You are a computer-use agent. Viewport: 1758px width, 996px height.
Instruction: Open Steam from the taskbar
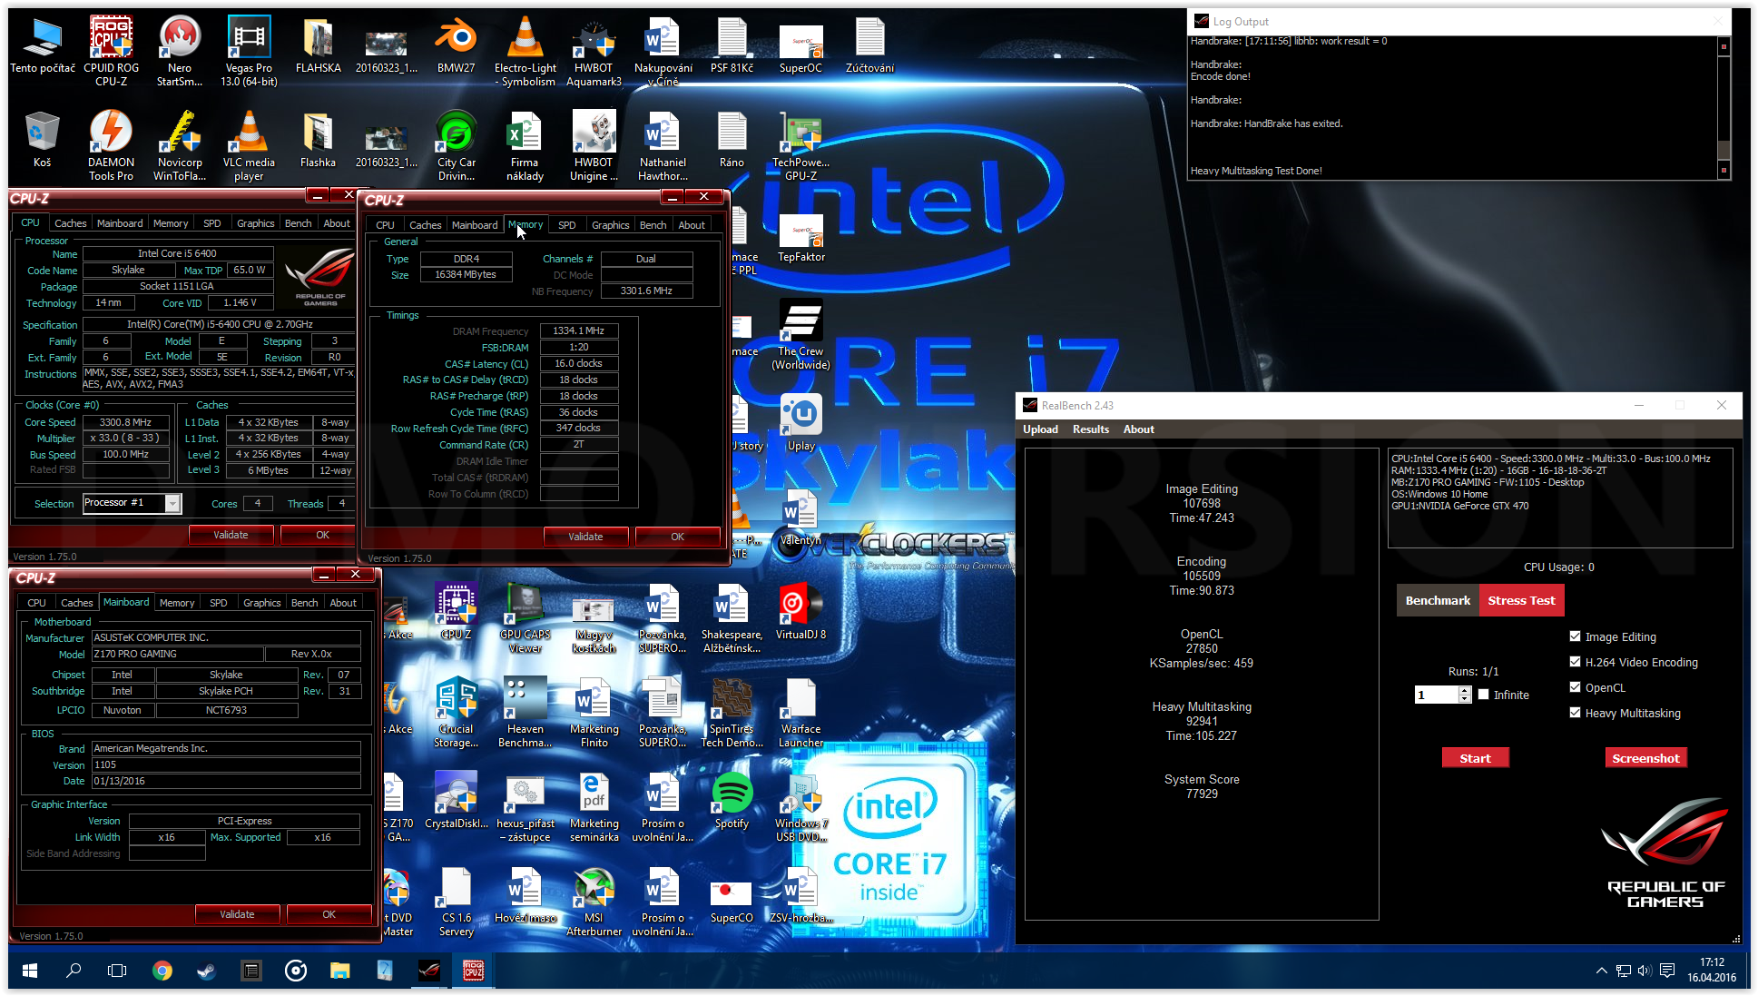tap(207, 971)
